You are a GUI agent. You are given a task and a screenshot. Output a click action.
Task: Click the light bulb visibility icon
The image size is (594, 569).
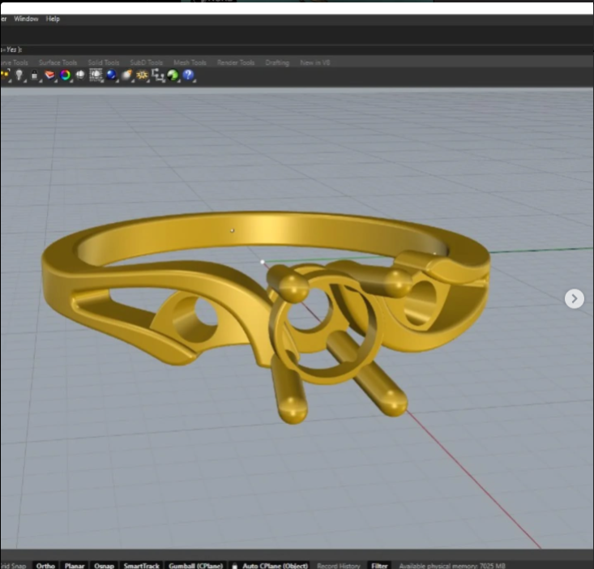[x=19, y=75]
